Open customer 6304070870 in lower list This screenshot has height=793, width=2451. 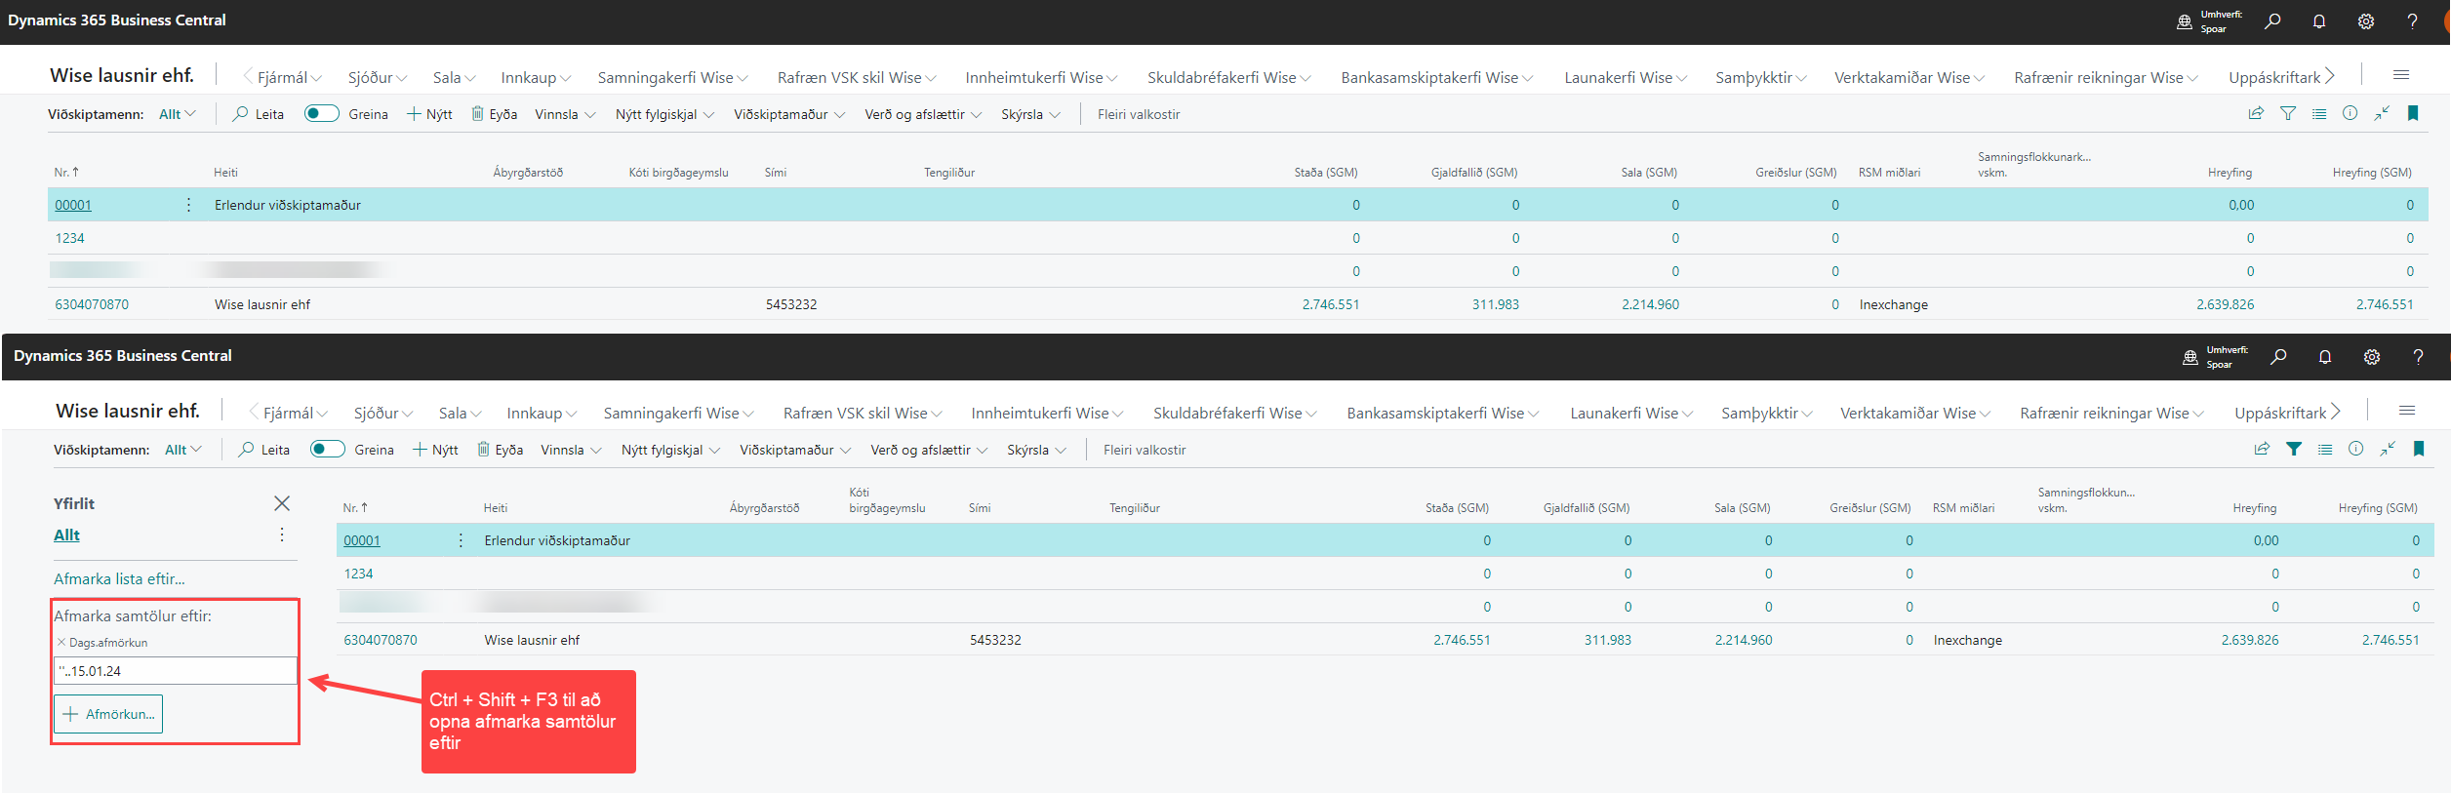(381, 640)
